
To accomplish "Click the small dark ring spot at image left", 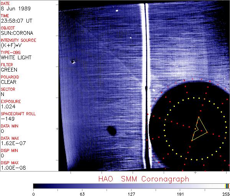I will [x=72, y=61].
